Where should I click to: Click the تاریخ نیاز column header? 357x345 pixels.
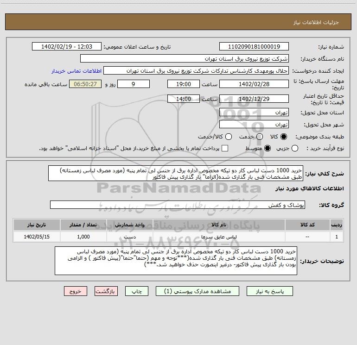point(37,225)
